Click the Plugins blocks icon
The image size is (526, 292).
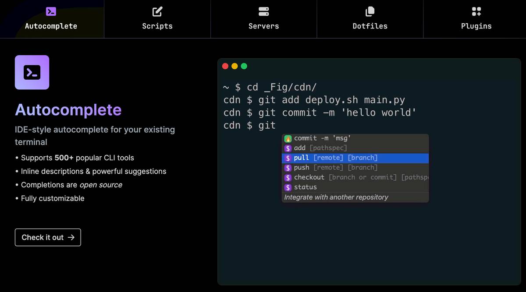(x=476, y=11)
